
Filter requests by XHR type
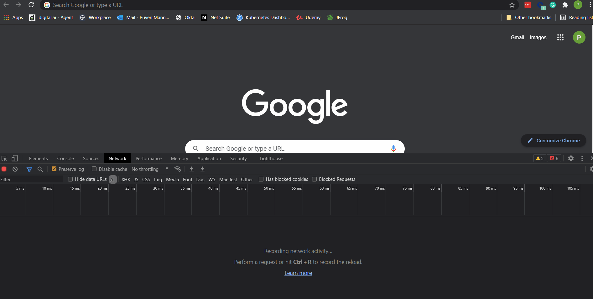pyautogui.click(x=126, y=179)
